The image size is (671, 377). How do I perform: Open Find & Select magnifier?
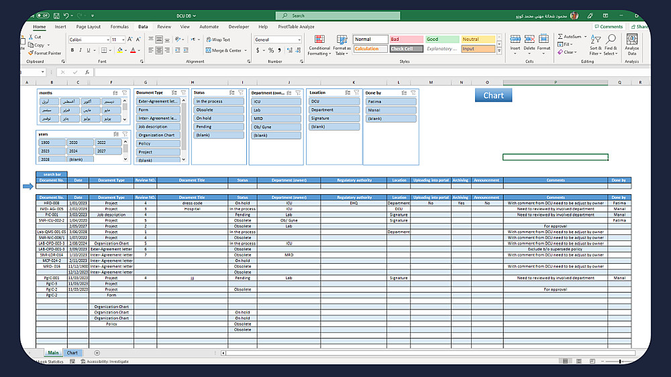pyautogui.click(x=611, y=45)
